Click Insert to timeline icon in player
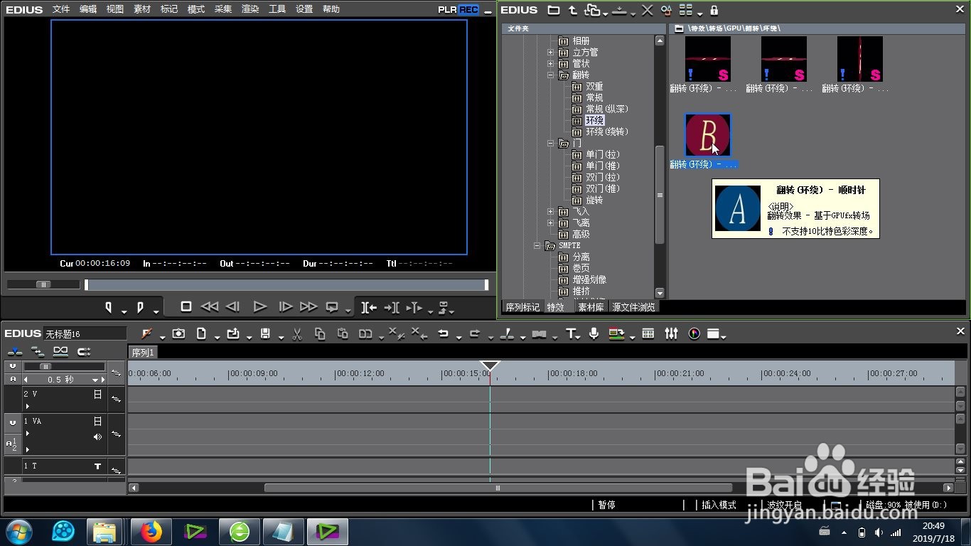Image resolution: width=971 pixels, height=546 pixels. click(368, 308)
